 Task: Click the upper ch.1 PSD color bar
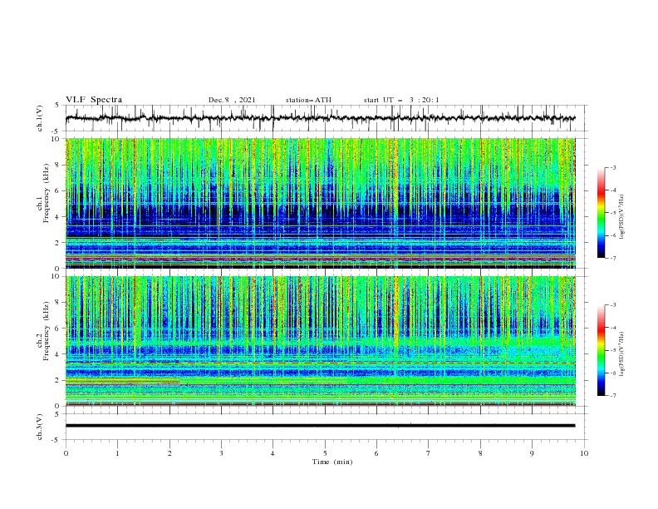click(x=602, y=212)
